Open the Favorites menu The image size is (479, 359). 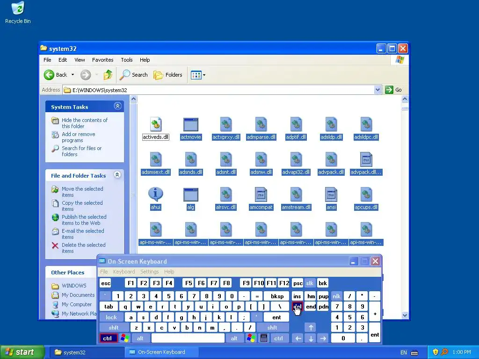point(102,60)
